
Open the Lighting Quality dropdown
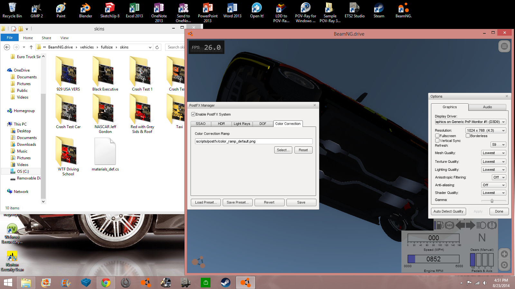pyautogui.click(x=493, y=170)
